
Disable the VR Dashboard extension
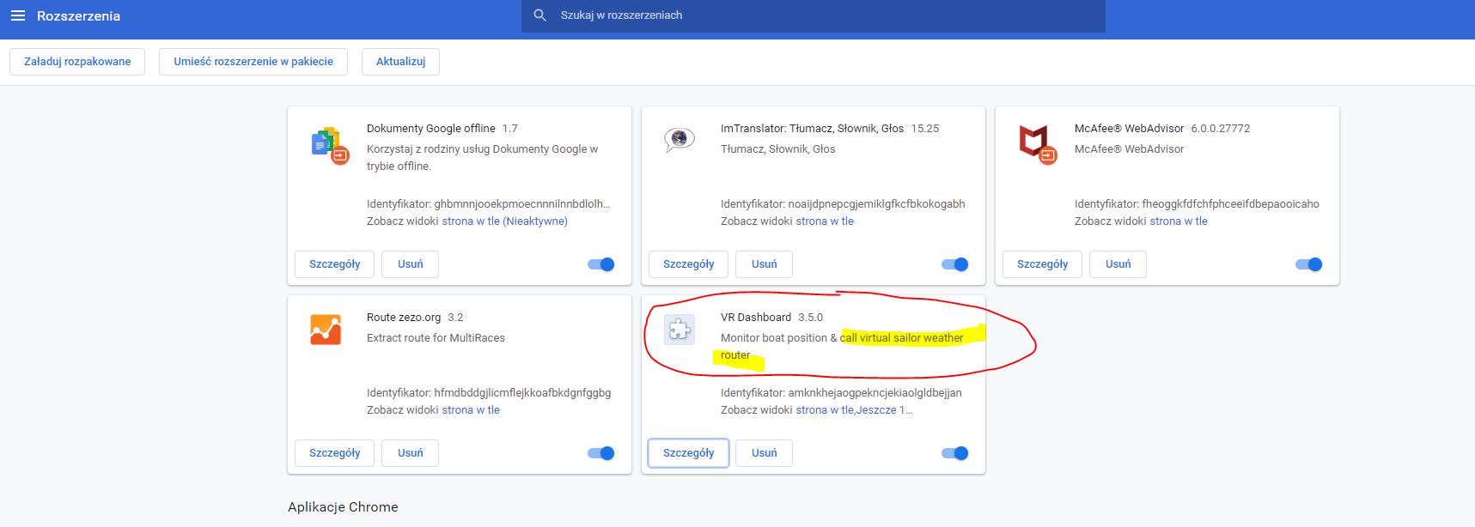955,453
